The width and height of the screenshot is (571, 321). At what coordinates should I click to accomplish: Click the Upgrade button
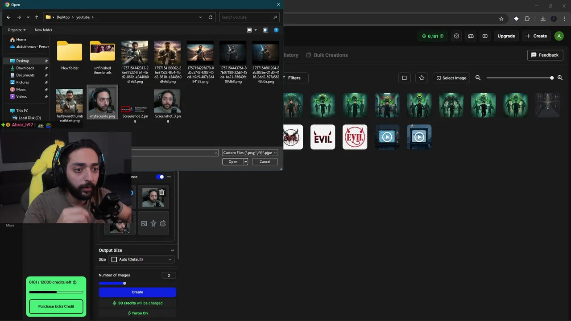[x=506, y=36]
